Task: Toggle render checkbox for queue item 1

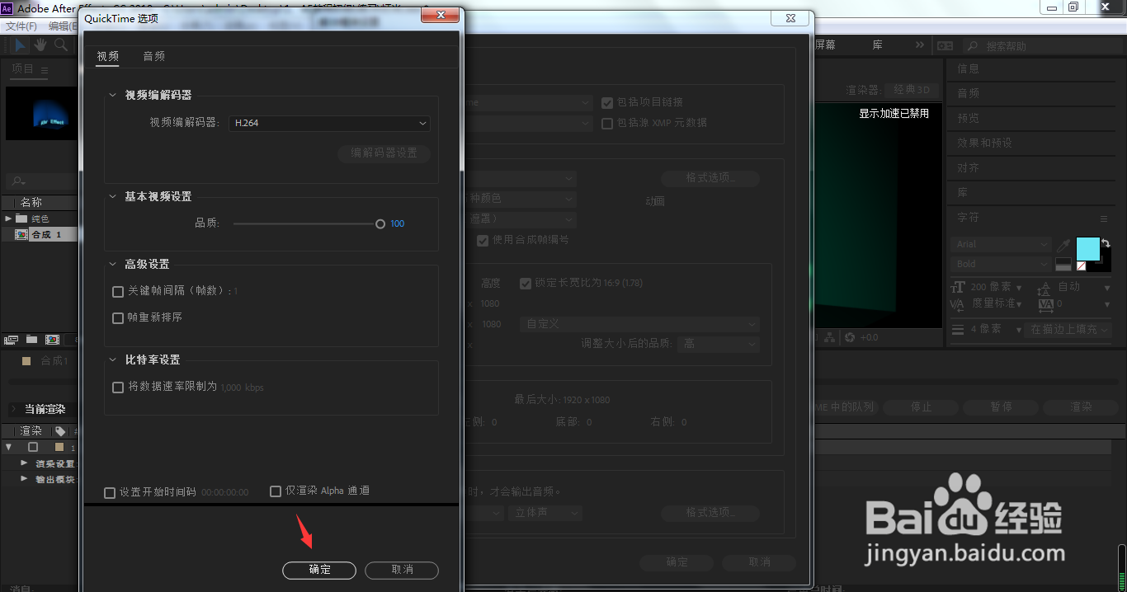Action: tap(33, 447)
